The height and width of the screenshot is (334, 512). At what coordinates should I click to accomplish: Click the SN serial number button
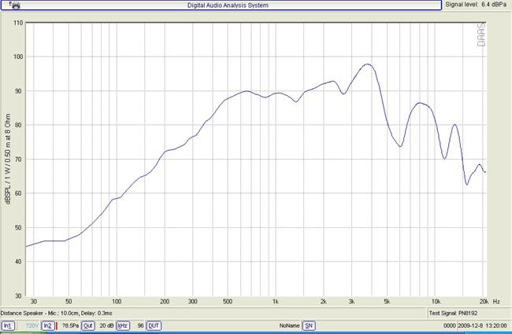pyautogui.click(x=309, y=325)
